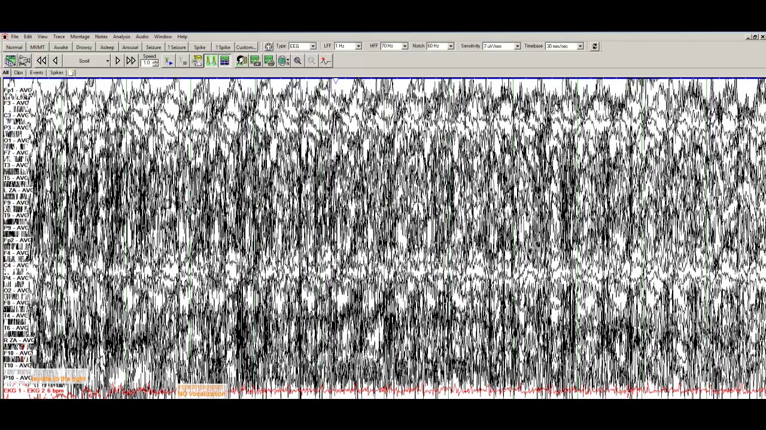
Task: Click the play backward button
Action: pyautogui.click(x=55, y=60)
